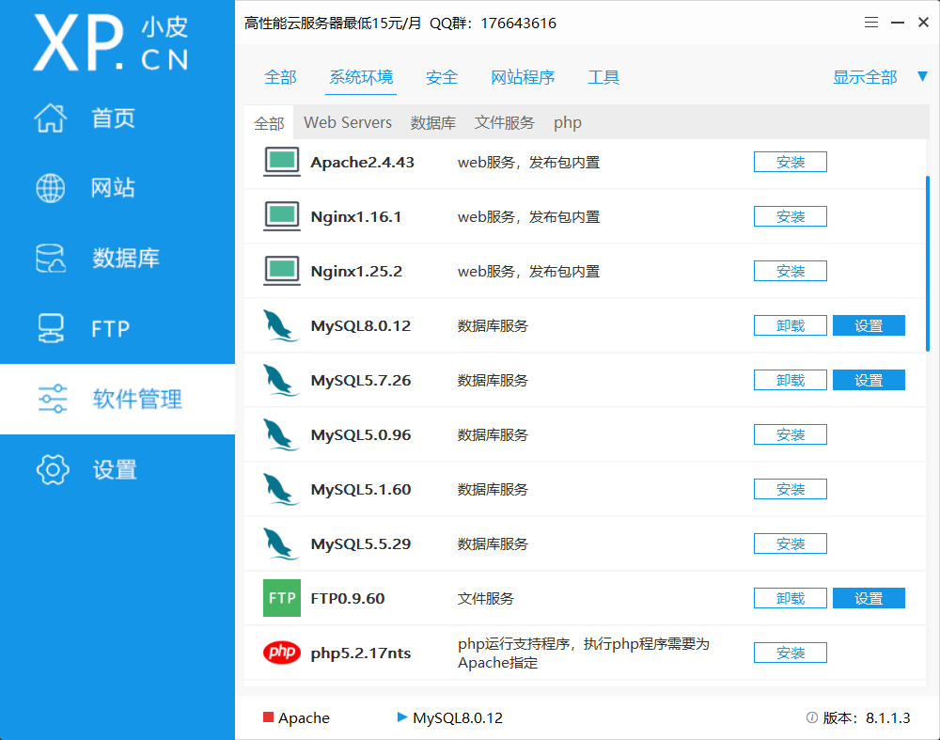940x740 pixels.
Task: Open FTP label in the sidebar
Action: point(111,328)
